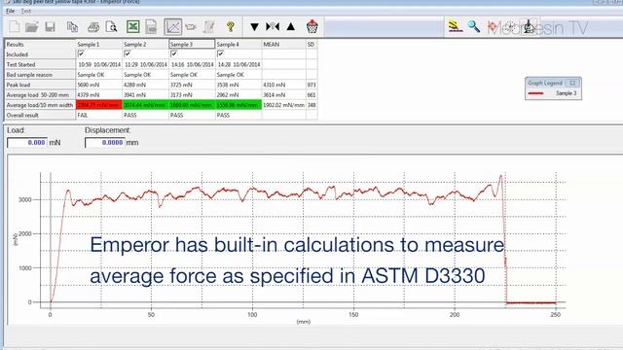Click the Test Started time 10:59 10/06/2014

tap(99, 64)
